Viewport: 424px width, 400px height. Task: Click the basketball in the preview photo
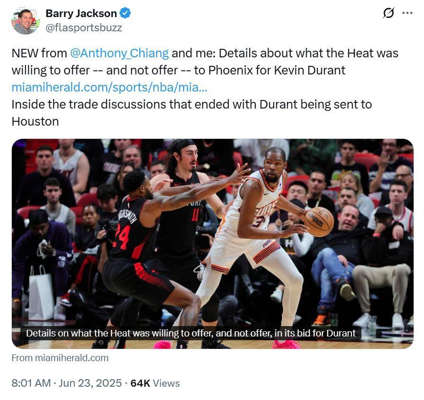[319, 221]
